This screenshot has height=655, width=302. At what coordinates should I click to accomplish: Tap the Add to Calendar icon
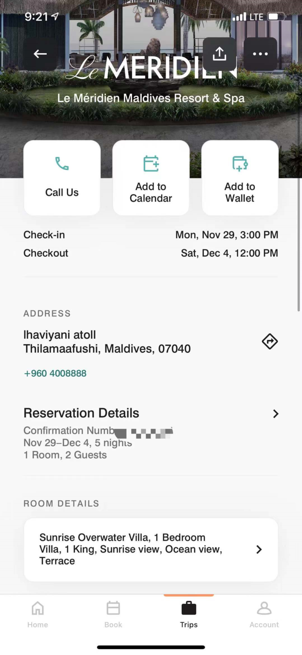(x=151, y=163)
